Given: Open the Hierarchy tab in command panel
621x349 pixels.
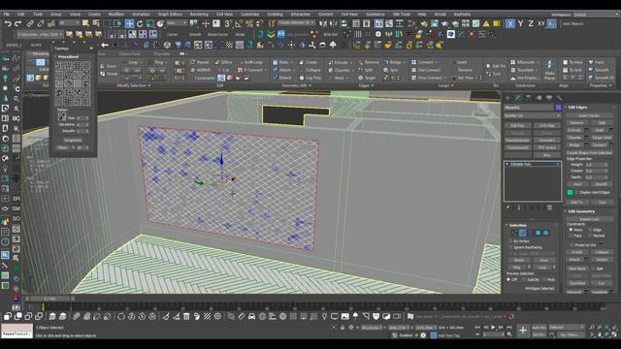Looking at the screenshot, I should click(x=528, y=97).
